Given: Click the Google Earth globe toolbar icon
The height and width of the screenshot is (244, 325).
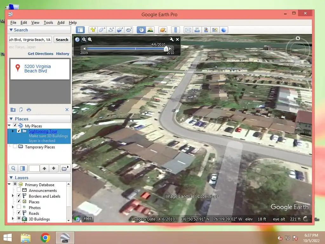Looking at the screenshot, I should tap(224, 30).
